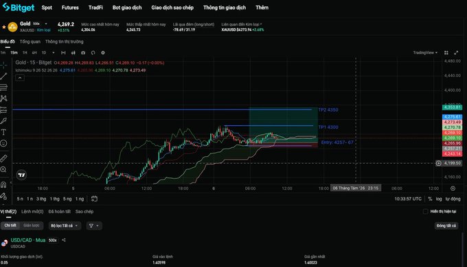The width and height of the screenshot is (467, 267).
Task: Open the Thêm menu
Action: pos(262,8)
